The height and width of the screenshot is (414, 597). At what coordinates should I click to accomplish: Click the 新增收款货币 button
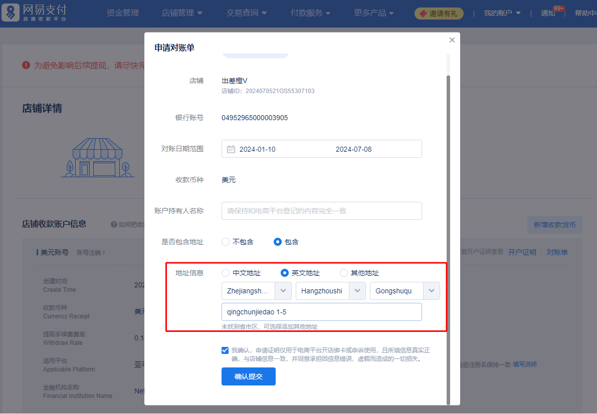click(x=554, y=225)
